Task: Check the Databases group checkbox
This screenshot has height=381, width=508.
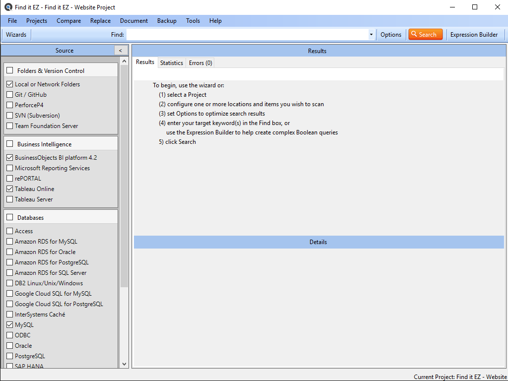Action: 10,217
